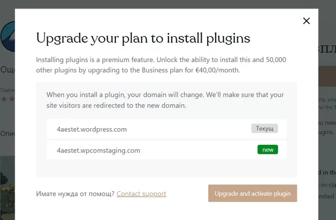Click the green new badge

(x=268, y=150)
